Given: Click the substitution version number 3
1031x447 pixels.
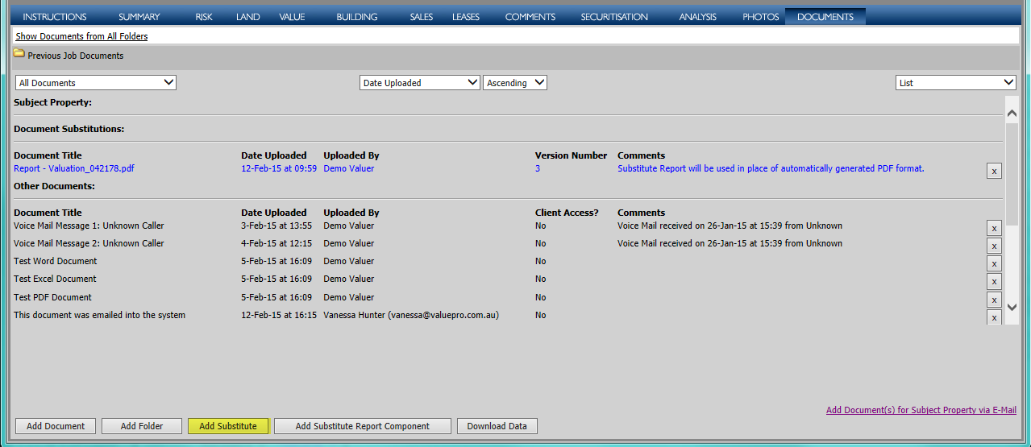Looking at the screenshot, I should coord(538,168).
